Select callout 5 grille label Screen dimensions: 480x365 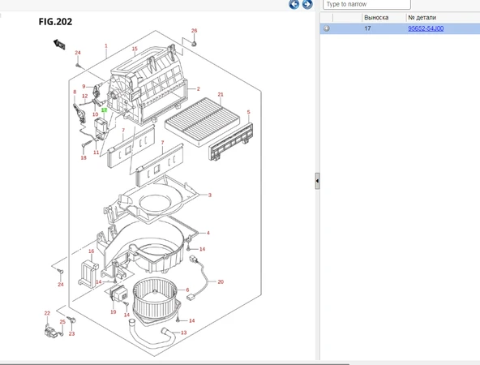point(248,113)
